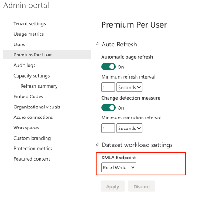The height and width of the screenshot is (197, 206).
Task: Collapse the Auto Refresh section triangle
Action: tap(97, 44)
